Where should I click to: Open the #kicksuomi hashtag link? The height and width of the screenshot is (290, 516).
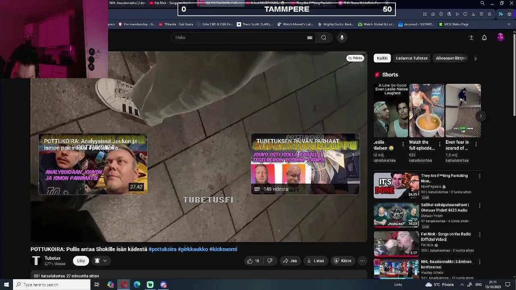223,249
